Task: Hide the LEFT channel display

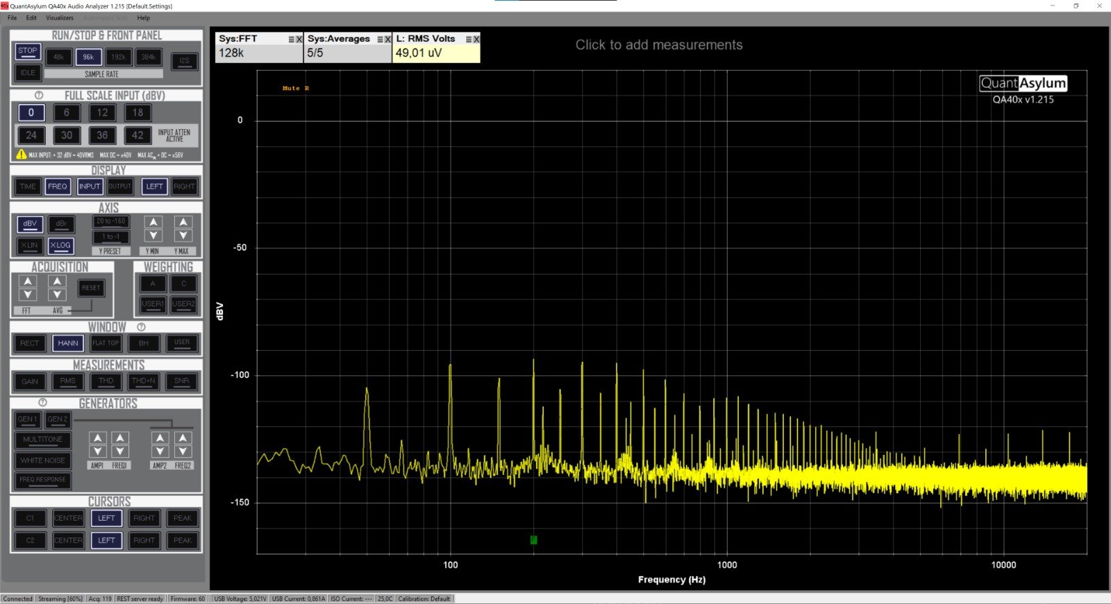Action: coord(154,187)
